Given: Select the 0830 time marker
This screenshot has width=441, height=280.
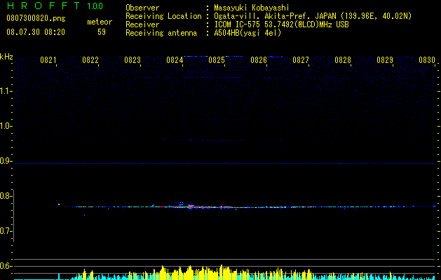Looking at the screenshot, I should pyautogui.click(x=427, y=60).
